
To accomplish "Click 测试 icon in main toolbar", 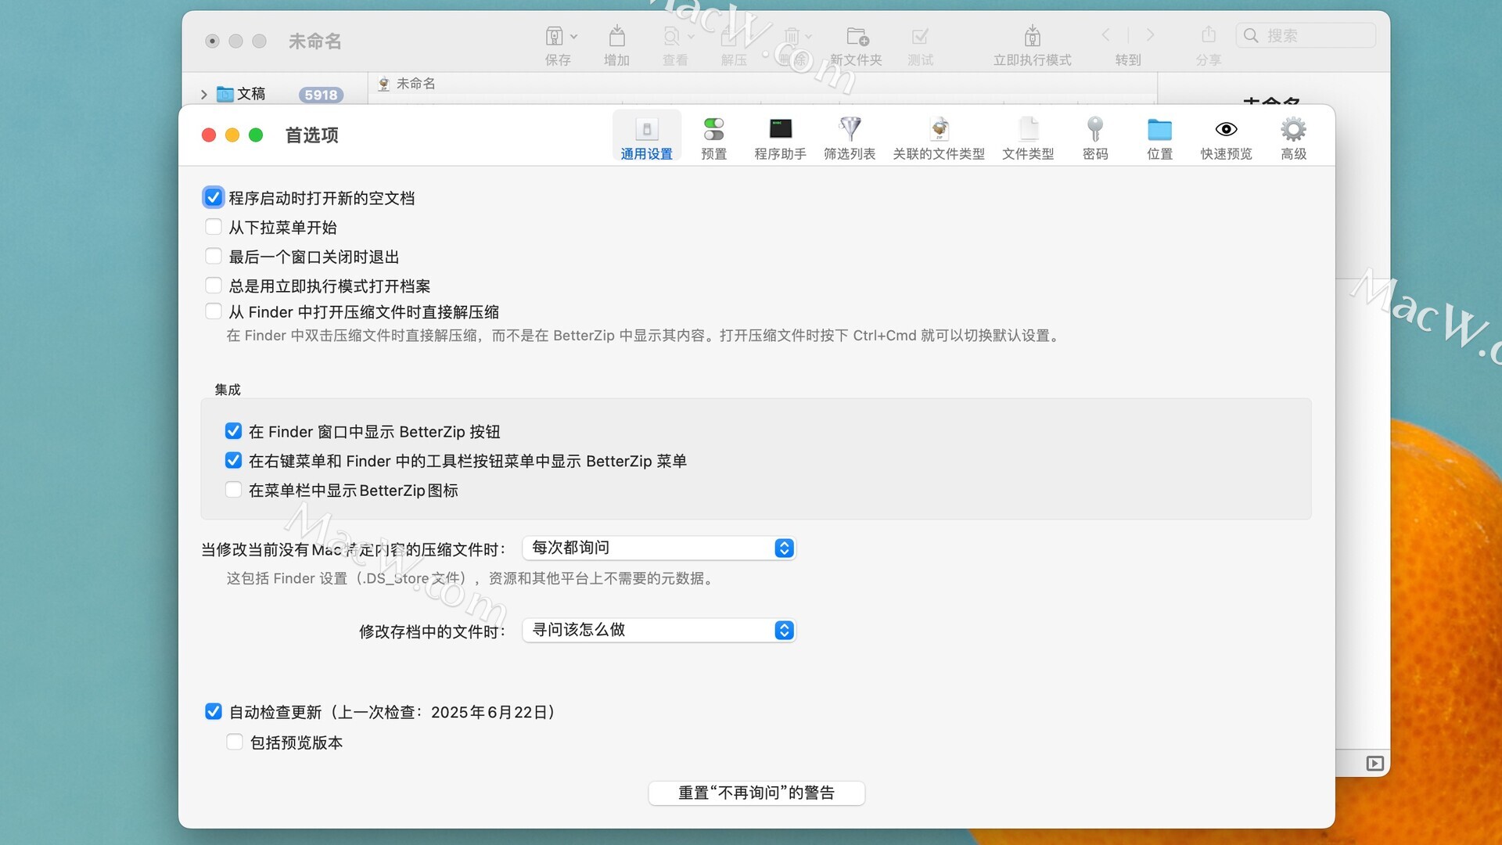I will [920, 36].
